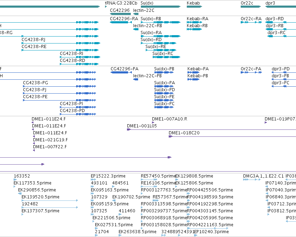The width and height of the screenshot is (296, 237).
Task: Select the lectin-22C gene glyph
Action: pos(136,14)
